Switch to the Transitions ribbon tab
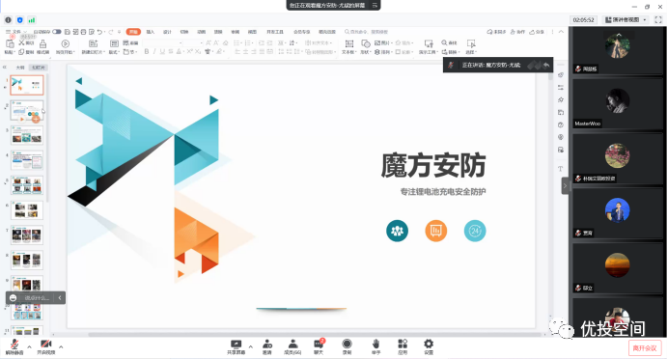Image resolution: width=668 pixels, height=359 pixels. (x=184, y=32)
